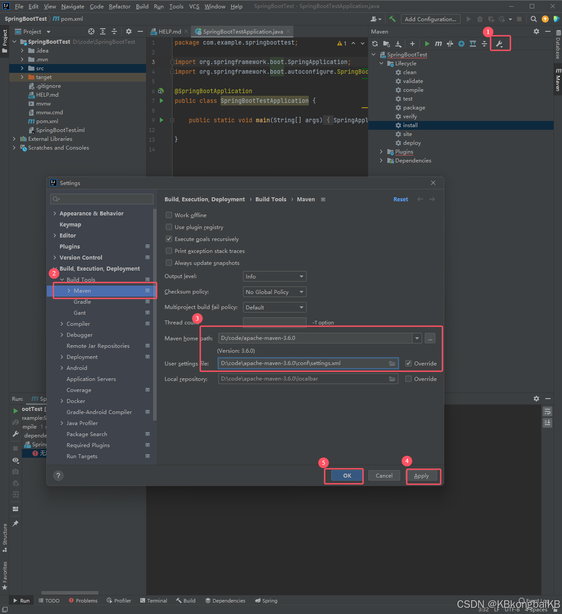Enable Always update snapshots

(169, 263)
